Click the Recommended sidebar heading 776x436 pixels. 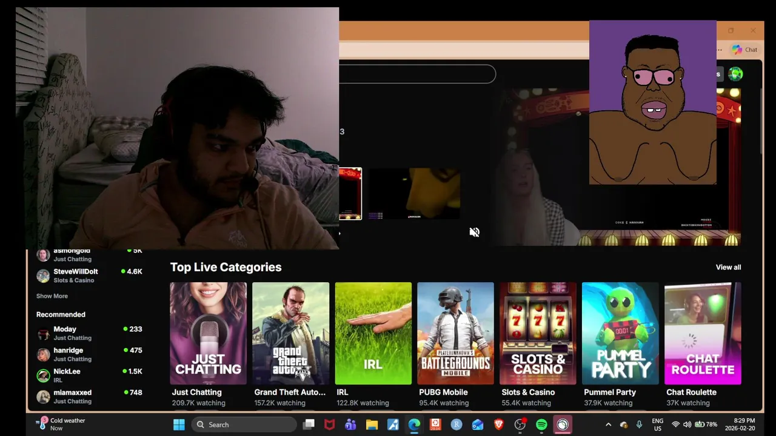tap(61, 314)
